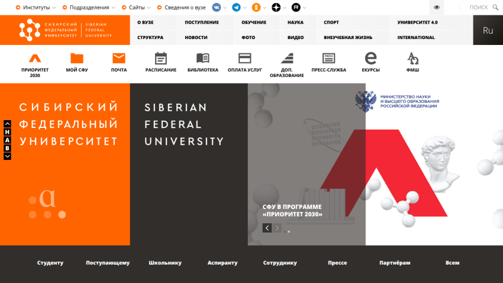The width and height of the screenshot is (503, 283).
Task: Open the ПОСТУПЛЕНИЕ menu
Action: coord(202,22)
